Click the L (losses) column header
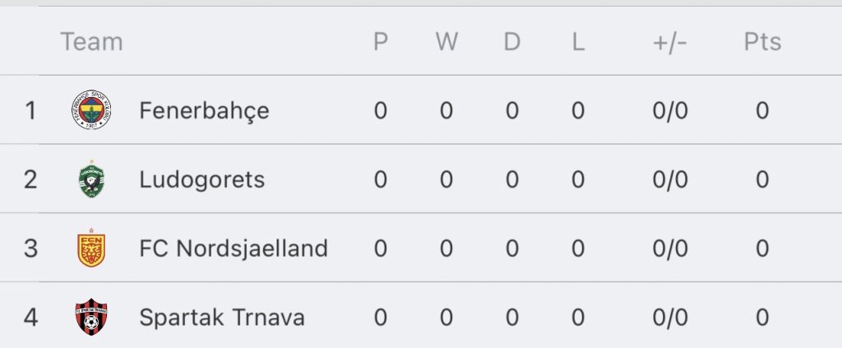This screenshot has width=842, height=348. [578, 41]
